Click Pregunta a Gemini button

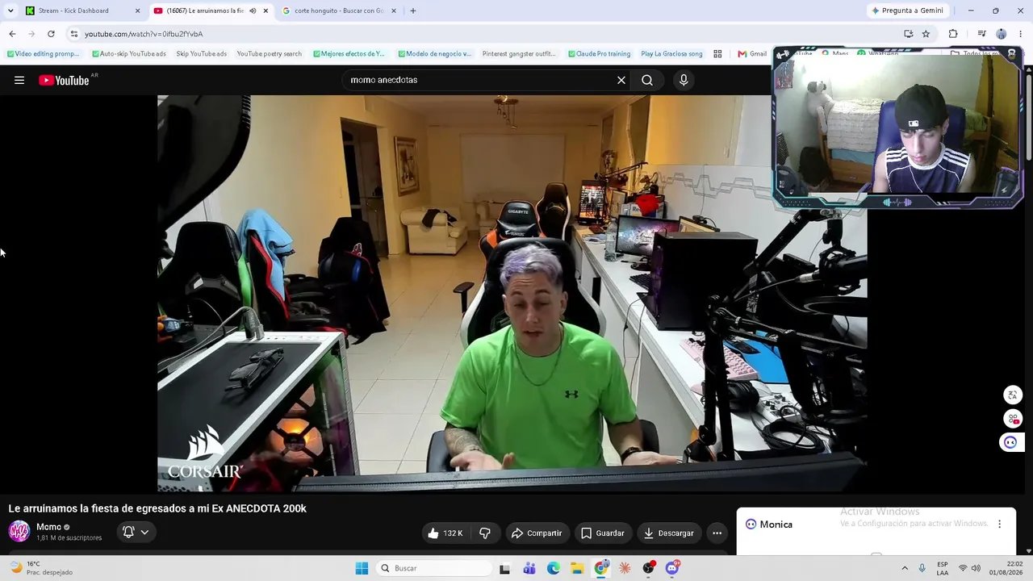pos(907,10)
